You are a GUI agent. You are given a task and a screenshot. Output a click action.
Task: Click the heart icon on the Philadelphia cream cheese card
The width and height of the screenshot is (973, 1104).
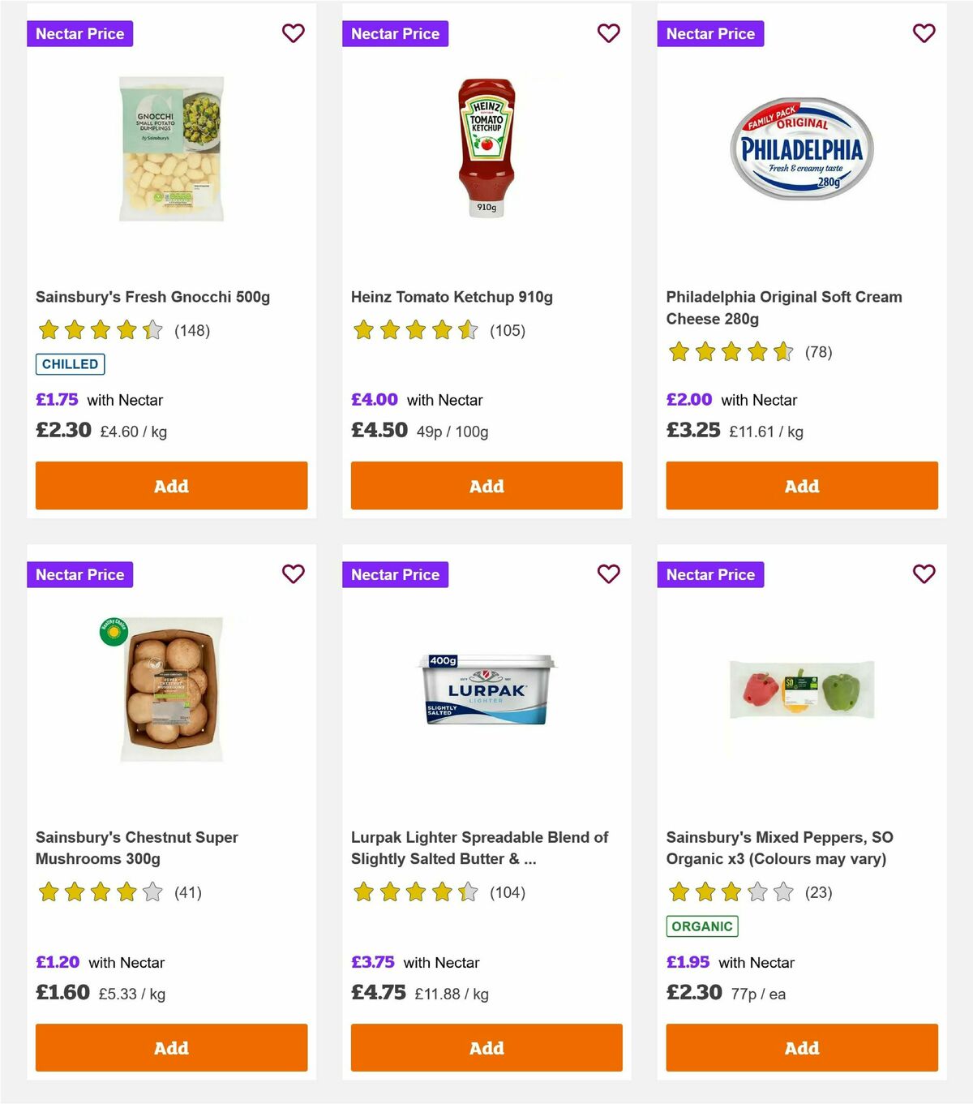point(923,33)
